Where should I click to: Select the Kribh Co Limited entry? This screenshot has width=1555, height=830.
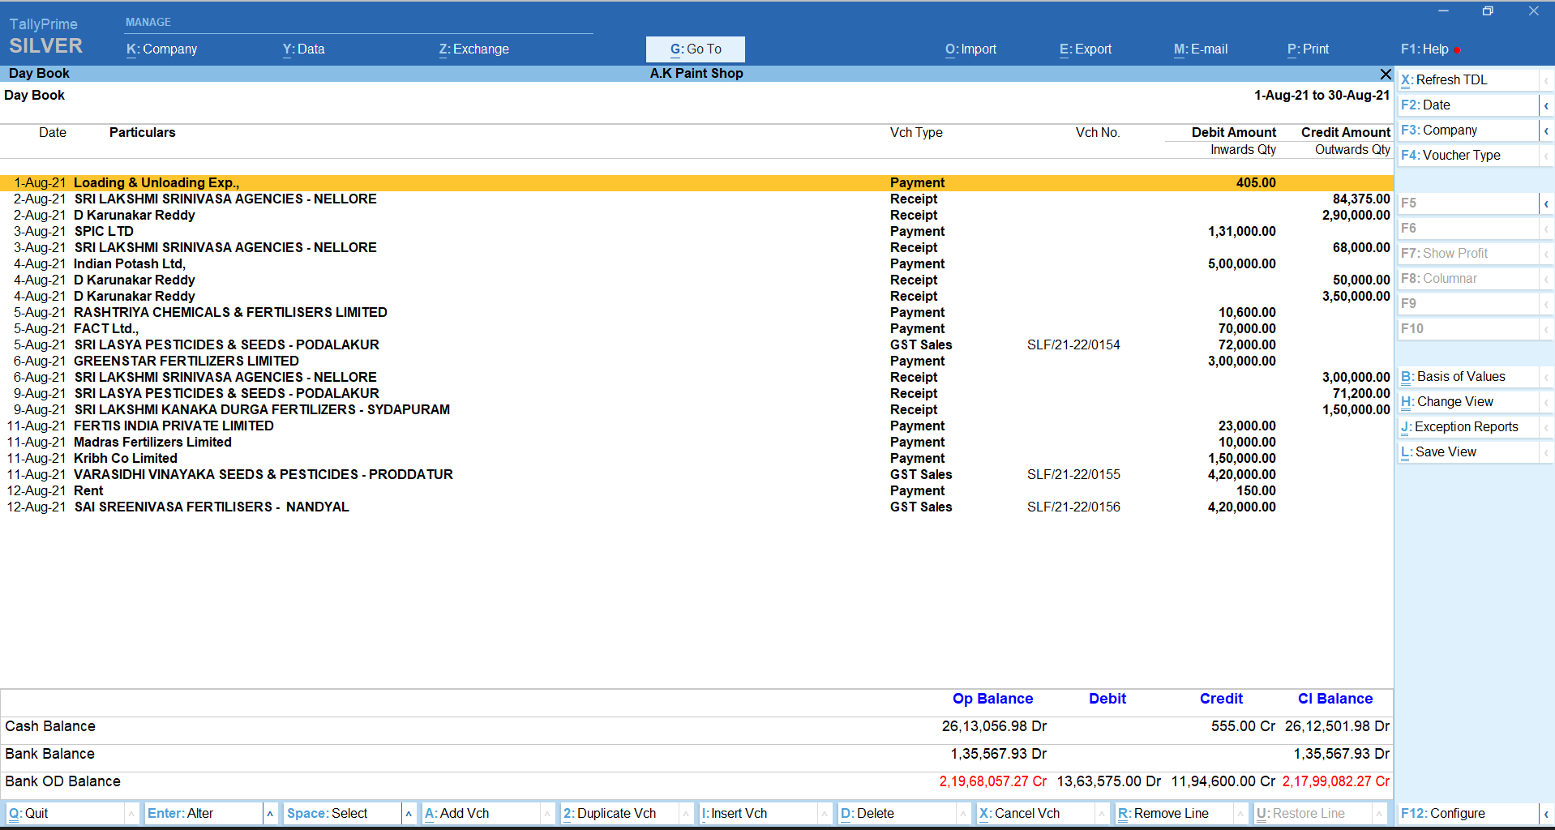pyautogui.click(x=696, y=459)
